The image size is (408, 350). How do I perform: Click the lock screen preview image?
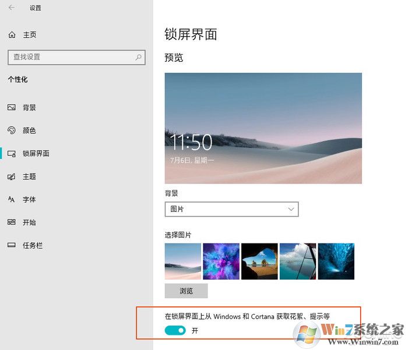[263, 128]
